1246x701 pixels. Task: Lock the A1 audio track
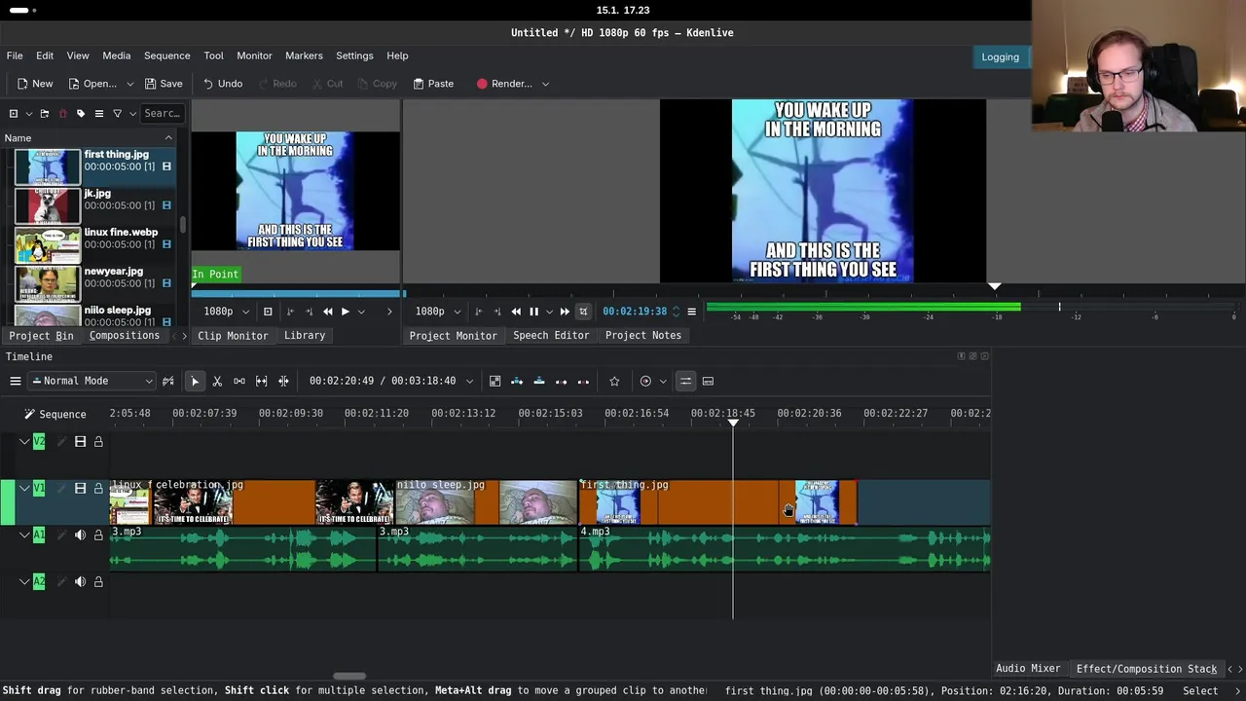click(98, 535)
